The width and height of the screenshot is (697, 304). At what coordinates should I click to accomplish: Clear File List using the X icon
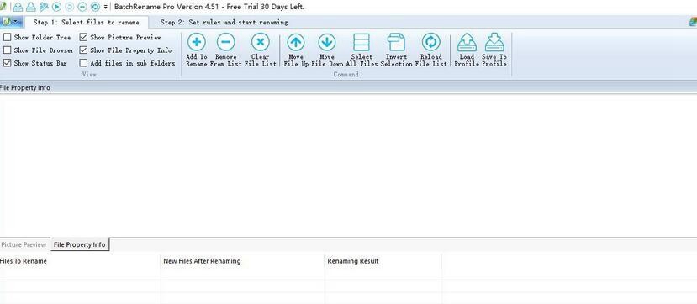[261, 42]
